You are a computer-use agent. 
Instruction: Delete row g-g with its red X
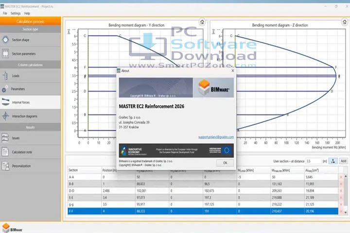(x=341, y=204)
